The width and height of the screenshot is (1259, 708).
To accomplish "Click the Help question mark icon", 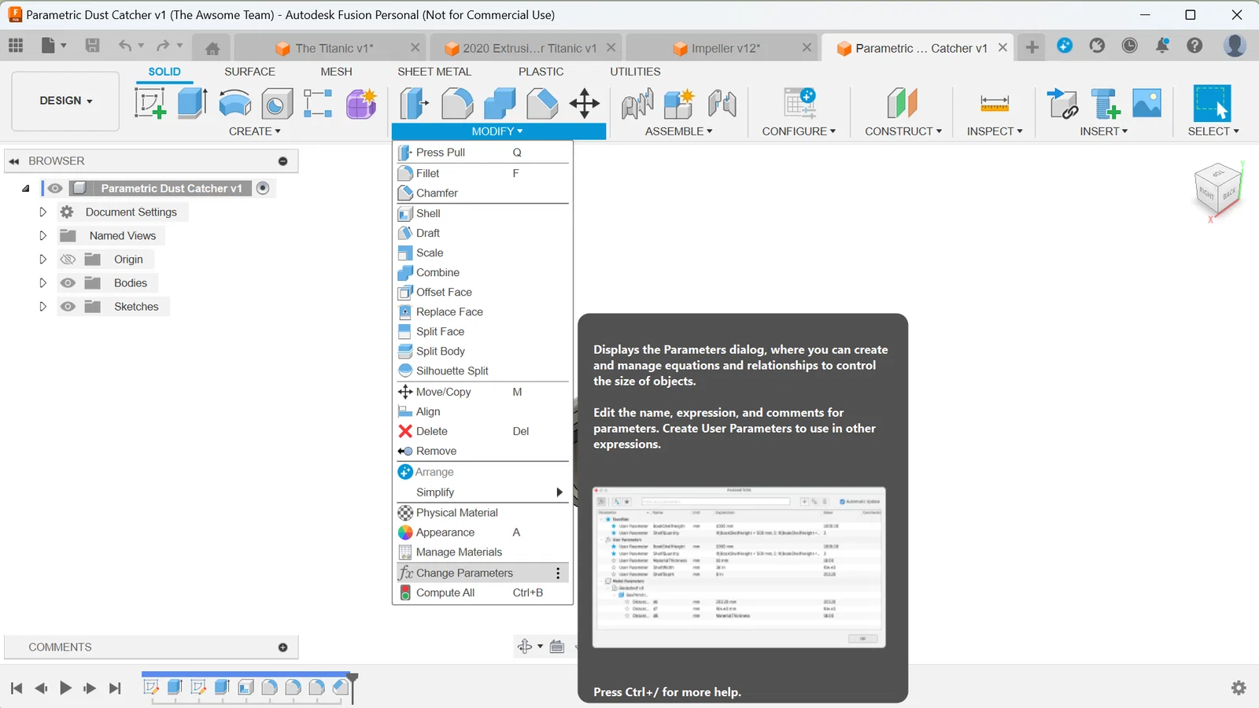I will 1194,46.
